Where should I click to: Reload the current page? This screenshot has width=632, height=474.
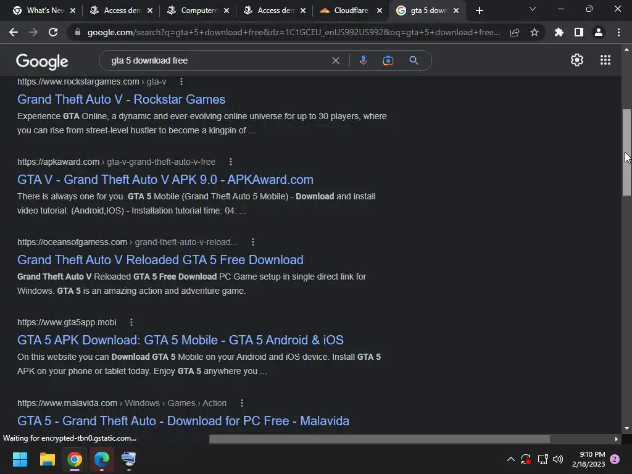pyautogui.click(x=53, y=32)
